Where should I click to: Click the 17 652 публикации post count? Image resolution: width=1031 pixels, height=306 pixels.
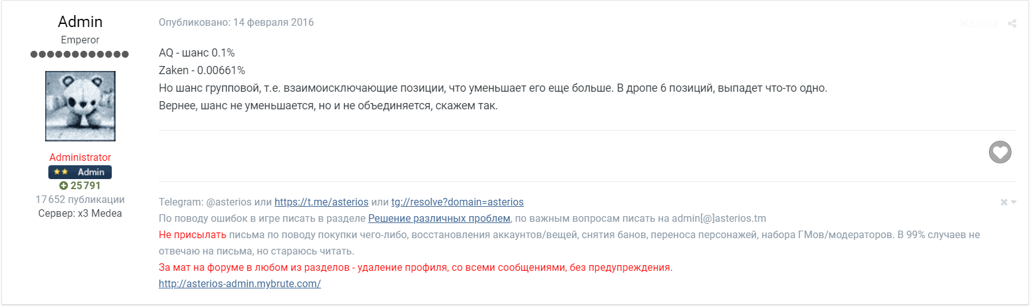point(80,200)
